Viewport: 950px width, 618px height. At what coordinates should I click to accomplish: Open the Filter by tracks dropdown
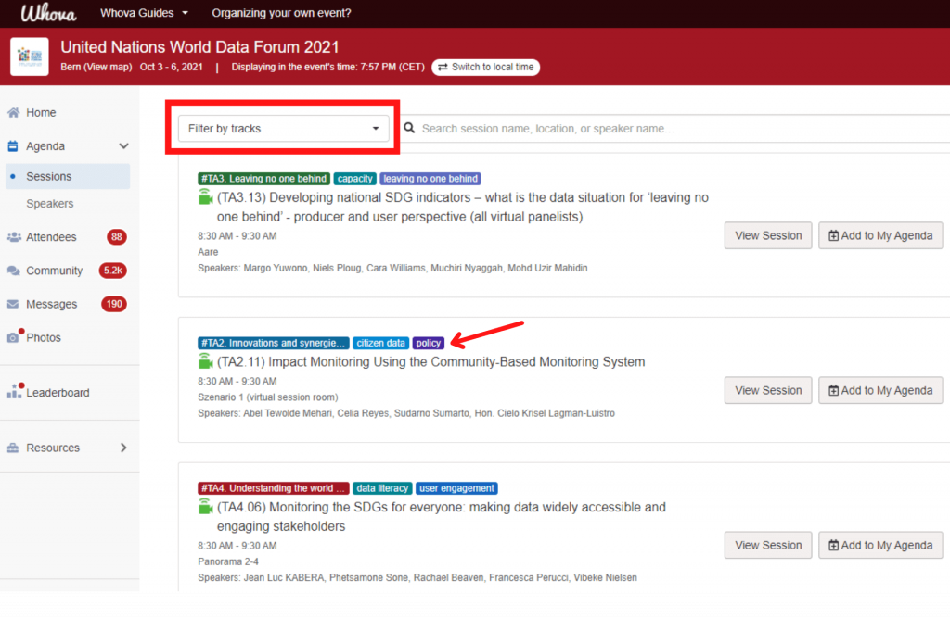tap(283, 129)
